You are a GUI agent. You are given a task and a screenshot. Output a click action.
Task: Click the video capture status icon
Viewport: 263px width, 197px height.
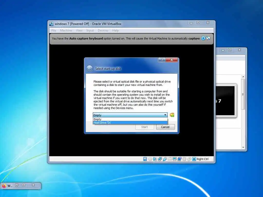[179, 159]
